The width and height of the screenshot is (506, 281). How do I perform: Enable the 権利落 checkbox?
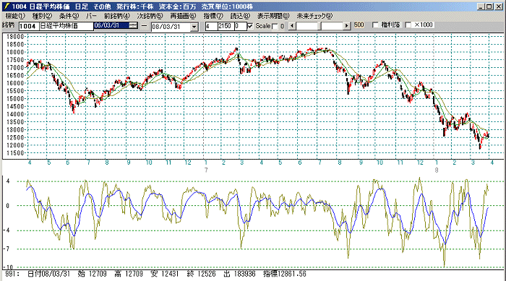point(375,25)
